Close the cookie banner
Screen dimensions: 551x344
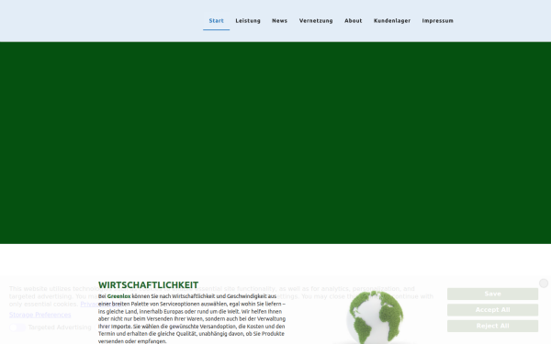click(544, 283)
